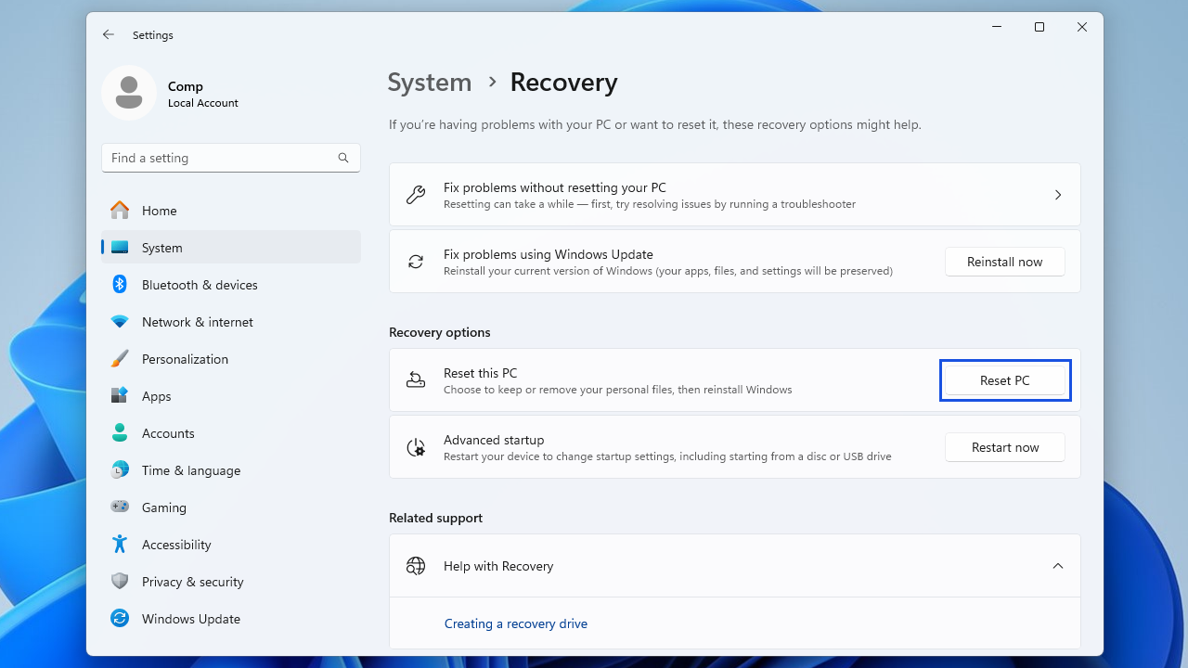This screenshot has width=1188, height=668.
Task: Close the Settings window
Action: [x=1082, y=27]
